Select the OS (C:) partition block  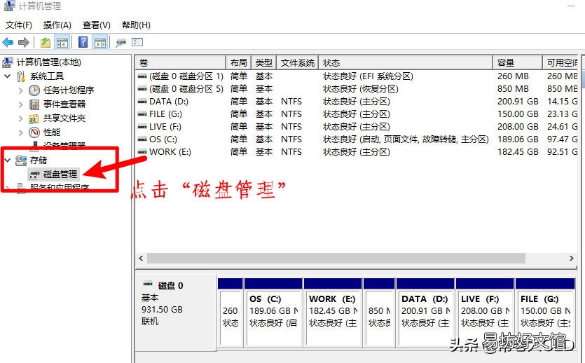[273, 312]
